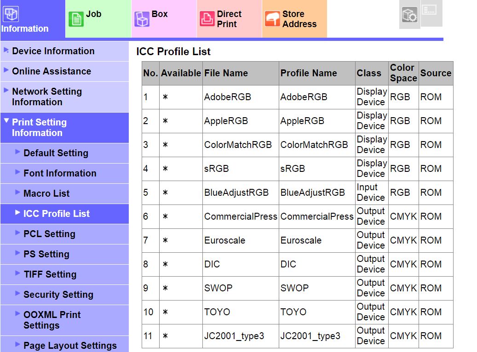Screen dimensions: 477x352
Task: Click the Profile Name column header
Action: click(x=317, y=73)
